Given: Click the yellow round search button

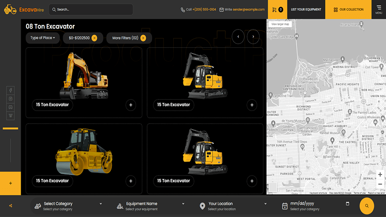Looking at the screenshot, I should coord(367,206).
